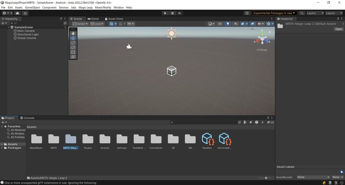Screen dimensions: 345x185
Task: Toggle Project panel lock
Action: click(268, 118)
